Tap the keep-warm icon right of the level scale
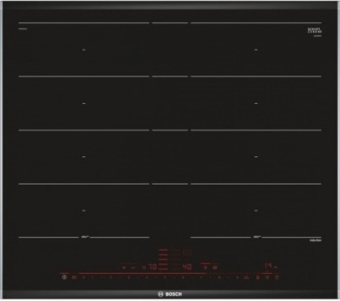The height and width of the screenshot is (301, 340). coord(247,278)
